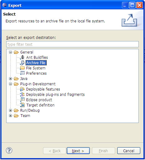Expand the Run/Debug category
The image size is (145, 160).
tap(10, 110)
